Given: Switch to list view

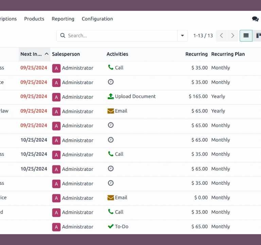Looking at the screenshot, I should (246, 36).
